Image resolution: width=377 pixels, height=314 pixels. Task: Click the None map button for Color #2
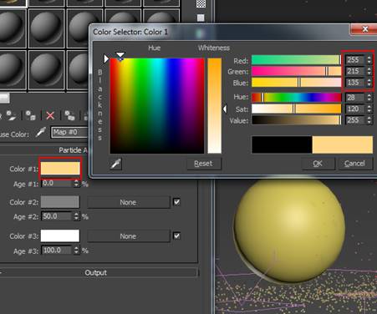click(x=128, y=202)
